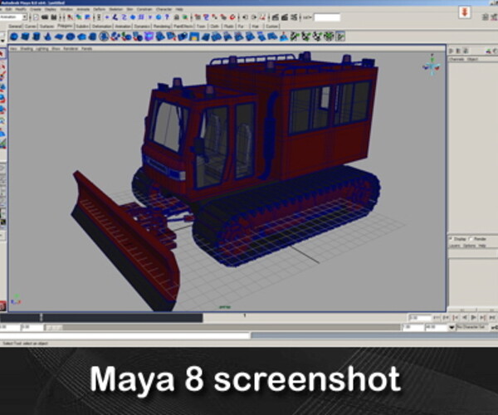Click the range slider bar below the timeline

tap(222, 327)
